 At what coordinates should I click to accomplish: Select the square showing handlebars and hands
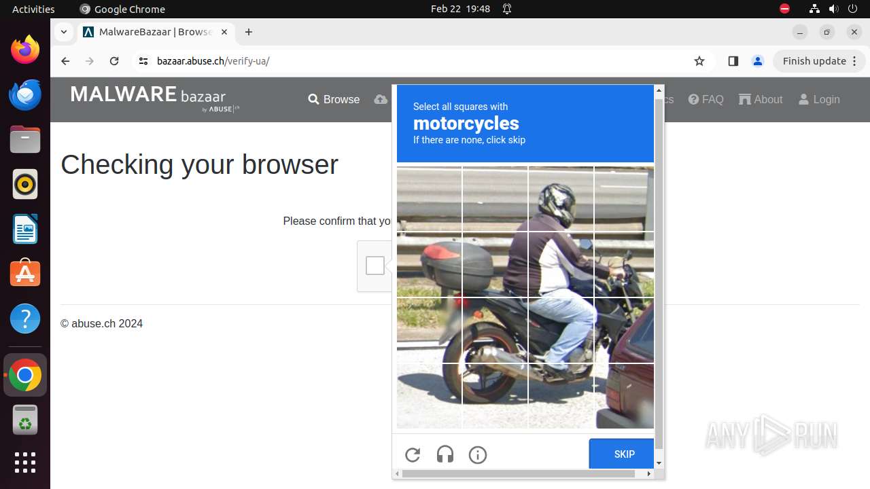click(x=624, y=265)
